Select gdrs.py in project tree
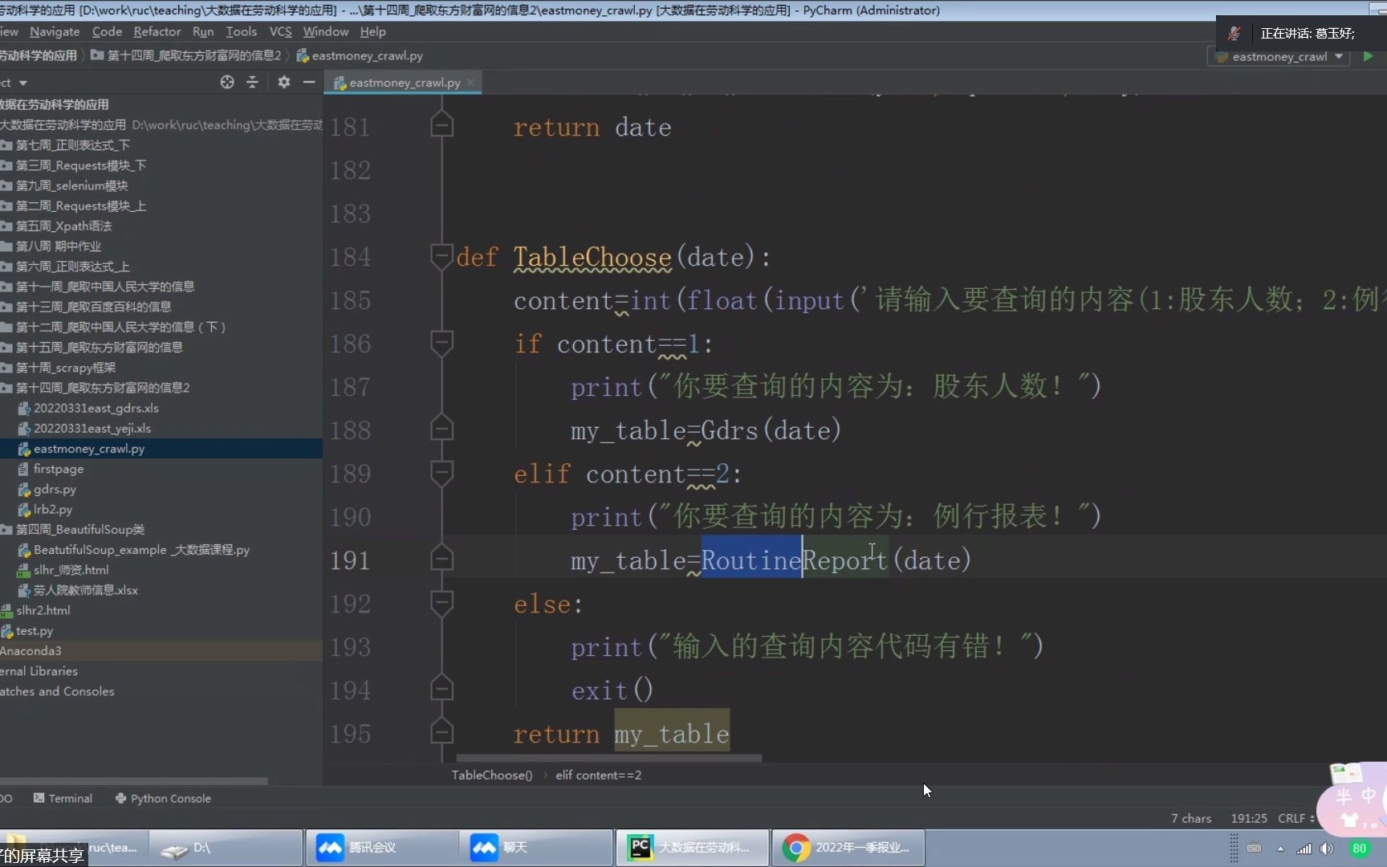The image size is (1387, 867). pos(55,489)
